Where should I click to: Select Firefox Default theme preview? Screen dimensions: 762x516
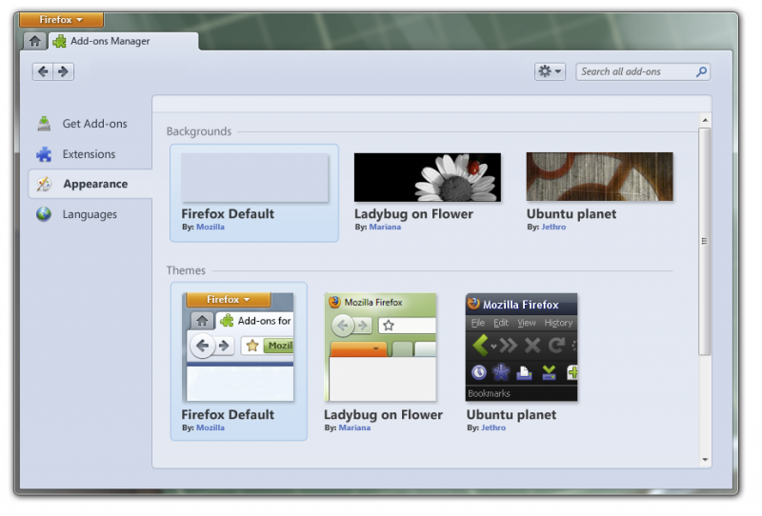pos(238,347)
